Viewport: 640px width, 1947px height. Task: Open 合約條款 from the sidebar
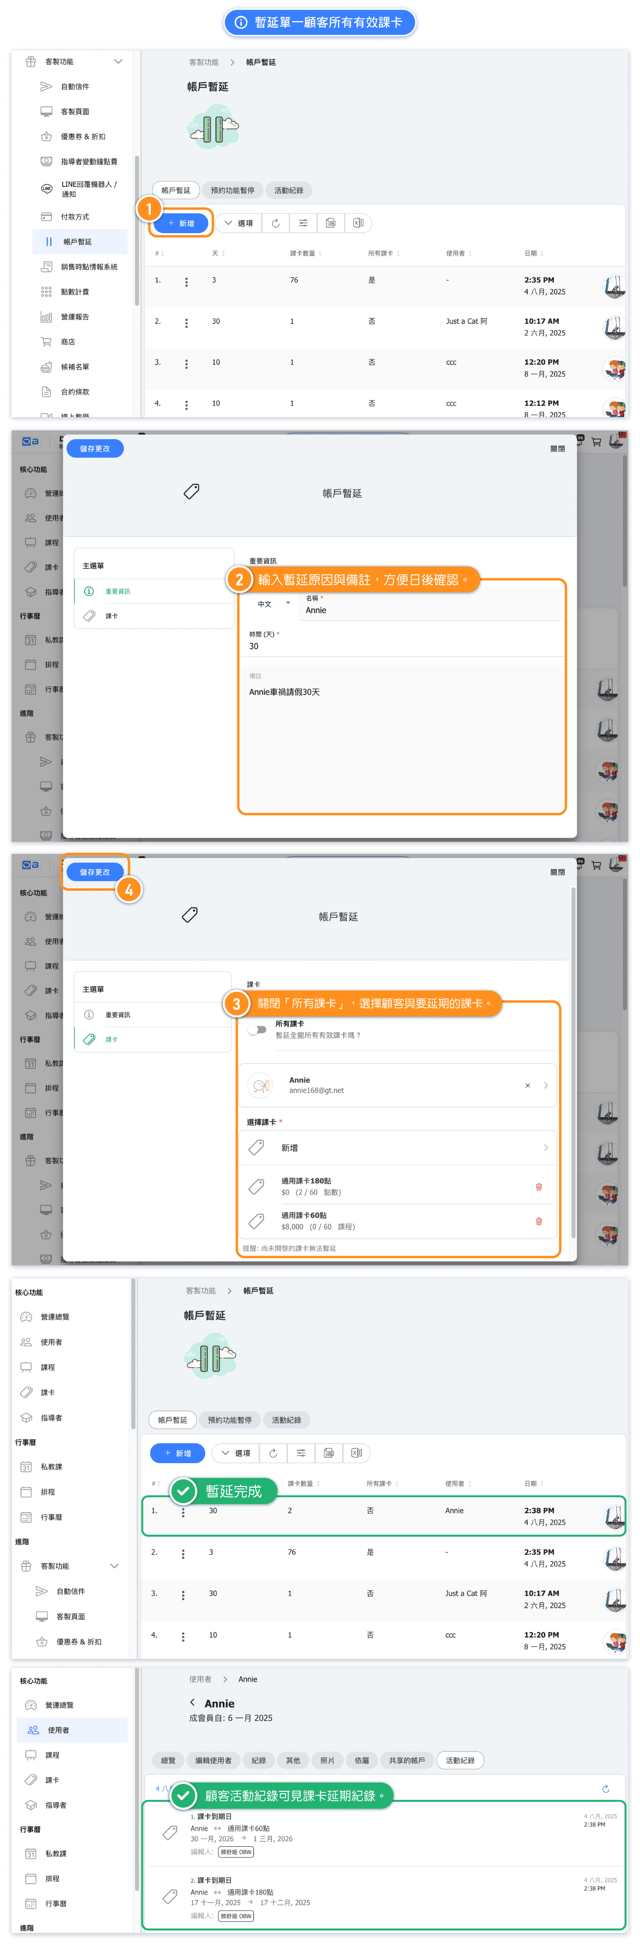point(75,391)
